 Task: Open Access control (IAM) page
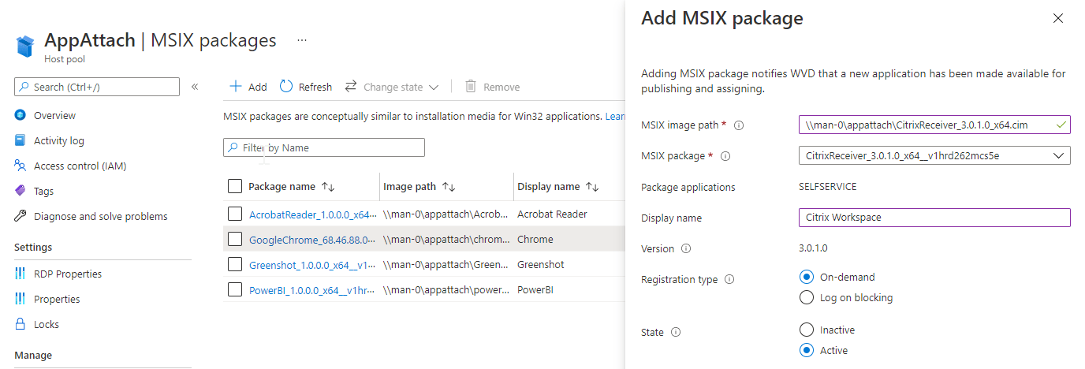(80, 166)
